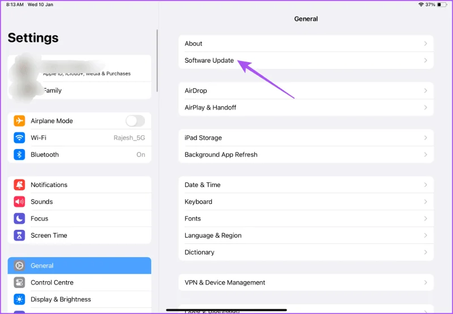This screenshot has width=453, height=314.
Task: Select Control Centre in sidebar
Action: click(x=79, y=282)
